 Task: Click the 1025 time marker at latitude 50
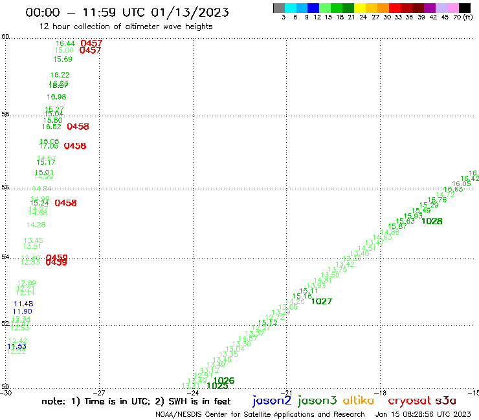(217, 386)
